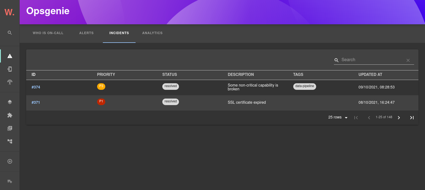
Task: Click the 1-25 of 148 pagination text
Action: (384, 117)
